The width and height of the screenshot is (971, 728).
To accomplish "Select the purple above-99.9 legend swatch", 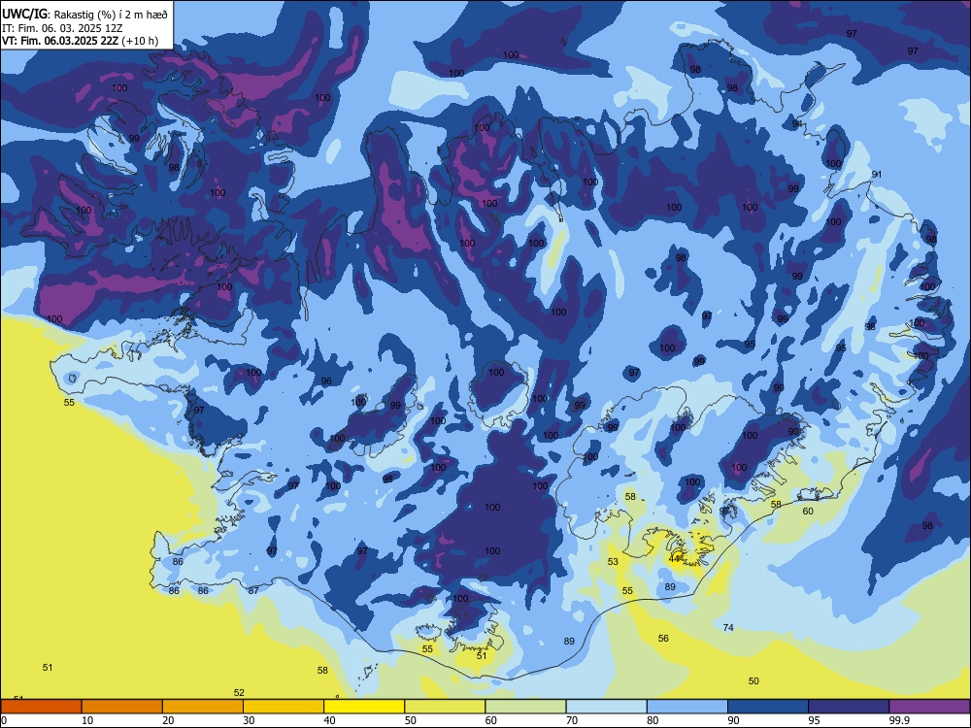I will (929, 707).
